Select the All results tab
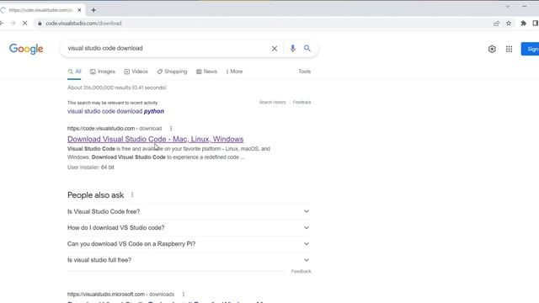The image size is (539, 303). tap(74, 72)
